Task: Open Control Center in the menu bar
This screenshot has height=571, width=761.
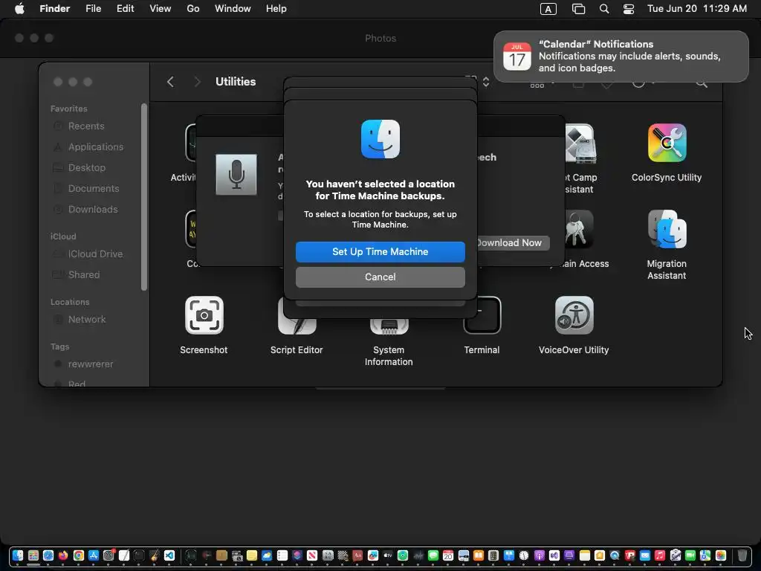Action: [x=629, y=9]
